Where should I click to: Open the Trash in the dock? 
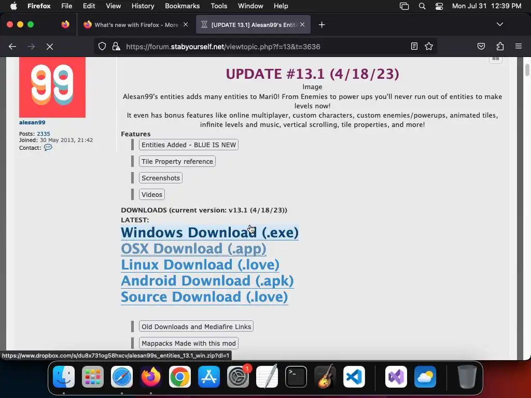[467, 377]
